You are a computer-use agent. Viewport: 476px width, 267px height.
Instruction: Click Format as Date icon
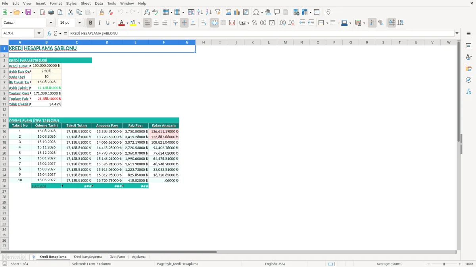272,23
